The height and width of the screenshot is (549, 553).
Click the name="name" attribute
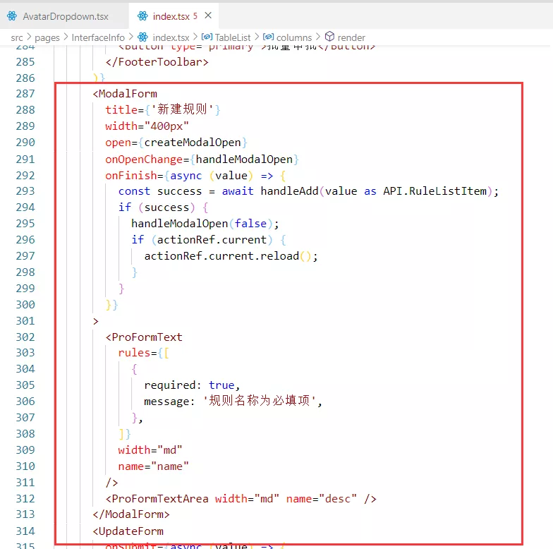[x=154, y=466]
